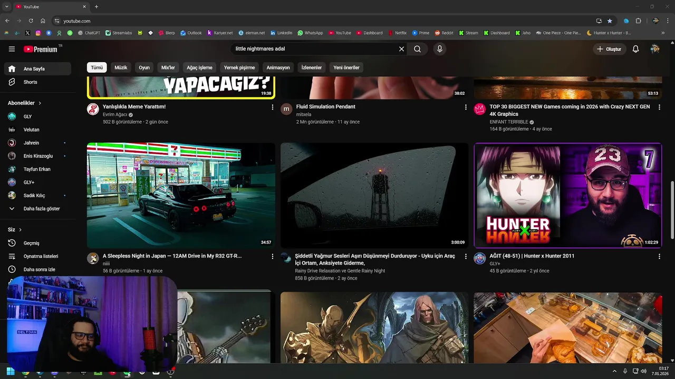This screenshot has width=675, height=379.
Task: Reload the page in Chrome
Action: pyautogui.click(x=31, y=21)
